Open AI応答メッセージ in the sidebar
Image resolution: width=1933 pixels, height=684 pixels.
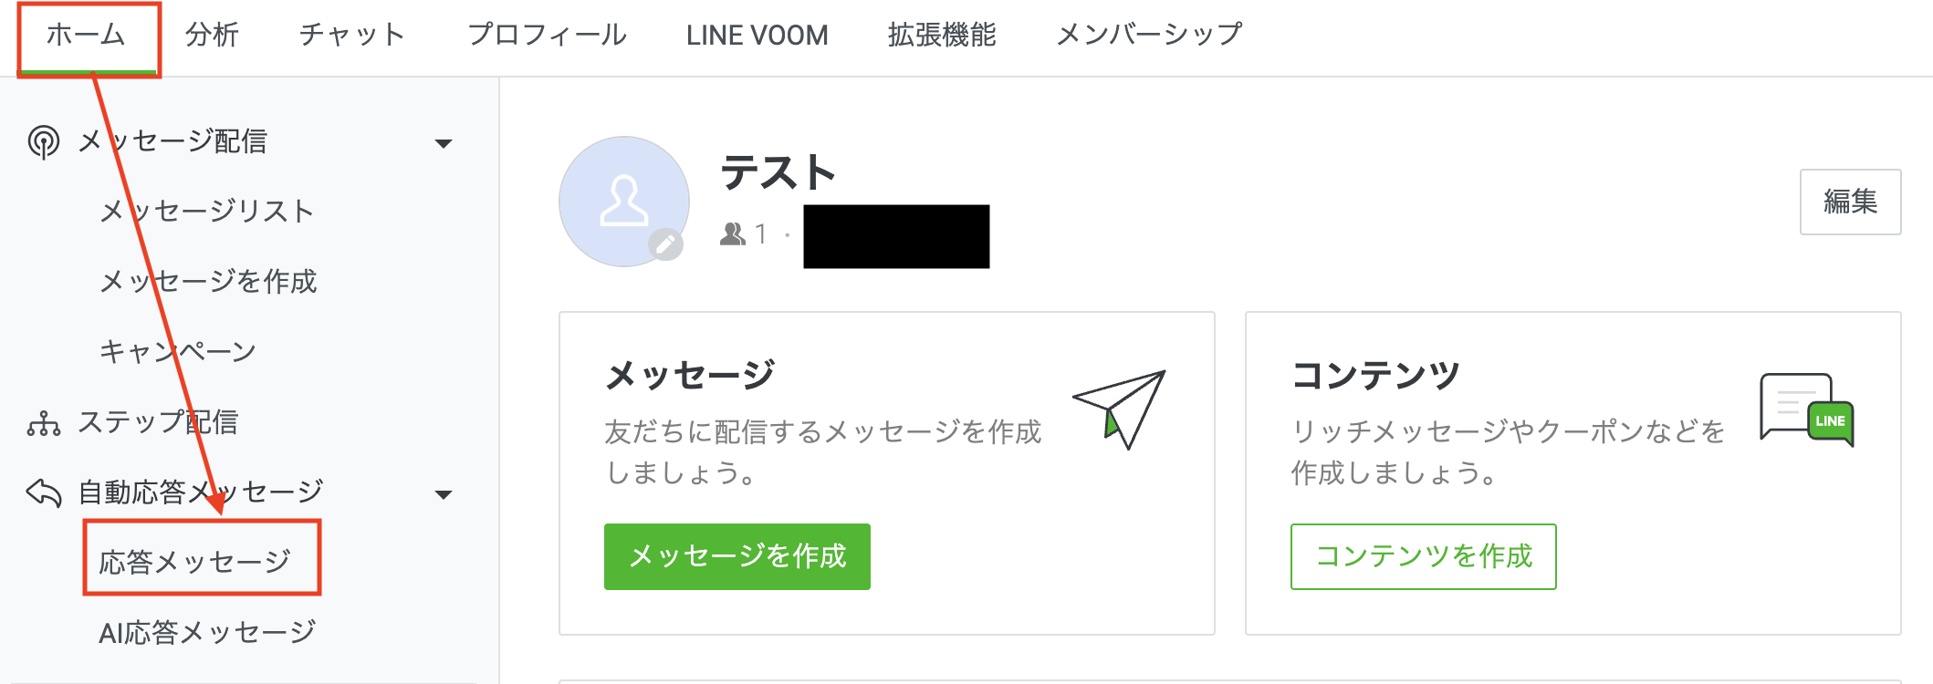click(207, 632)
